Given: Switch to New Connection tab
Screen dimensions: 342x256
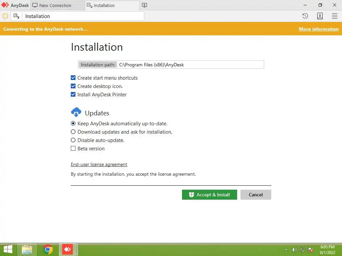Looking at the screenshot, I should pos(57,5).
